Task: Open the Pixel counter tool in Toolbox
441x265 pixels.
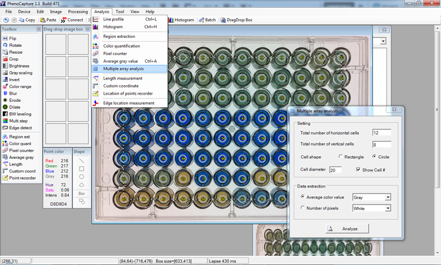Action: (x=21, y=150)
